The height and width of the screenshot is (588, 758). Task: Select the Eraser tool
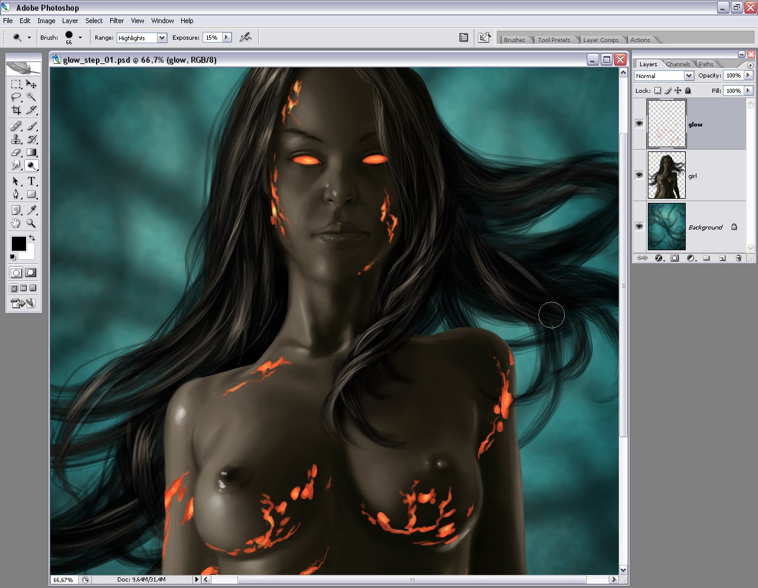coord(16,152)
